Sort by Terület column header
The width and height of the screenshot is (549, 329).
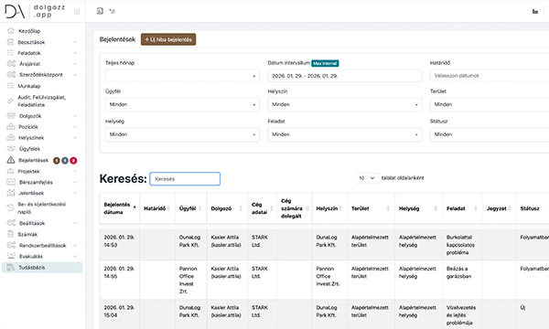tap(371, 208)
